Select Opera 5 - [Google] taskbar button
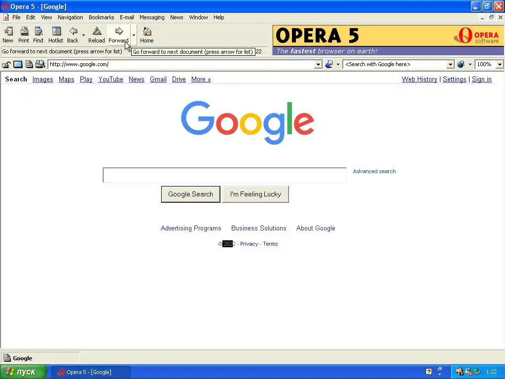Image resolution: width=505 pixels, height=379 pixels. (x=91, y=372)
